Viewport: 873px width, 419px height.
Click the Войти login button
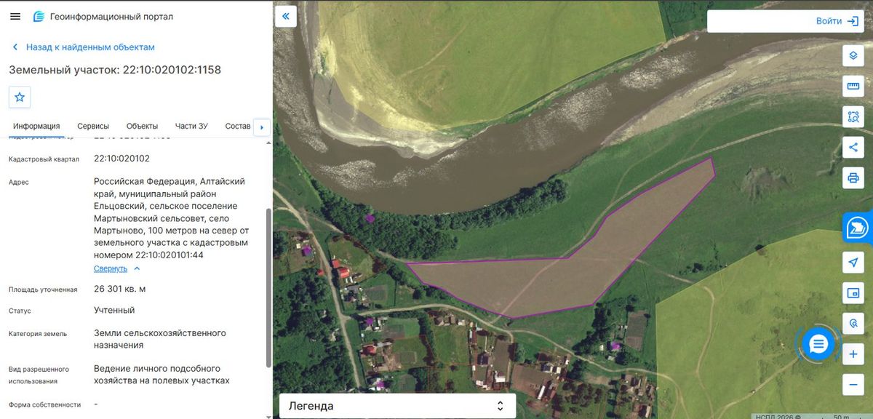click(786, 21)
